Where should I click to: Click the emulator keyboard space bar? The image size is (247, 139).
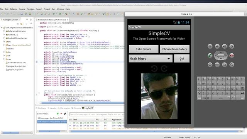tap(221, 98)
